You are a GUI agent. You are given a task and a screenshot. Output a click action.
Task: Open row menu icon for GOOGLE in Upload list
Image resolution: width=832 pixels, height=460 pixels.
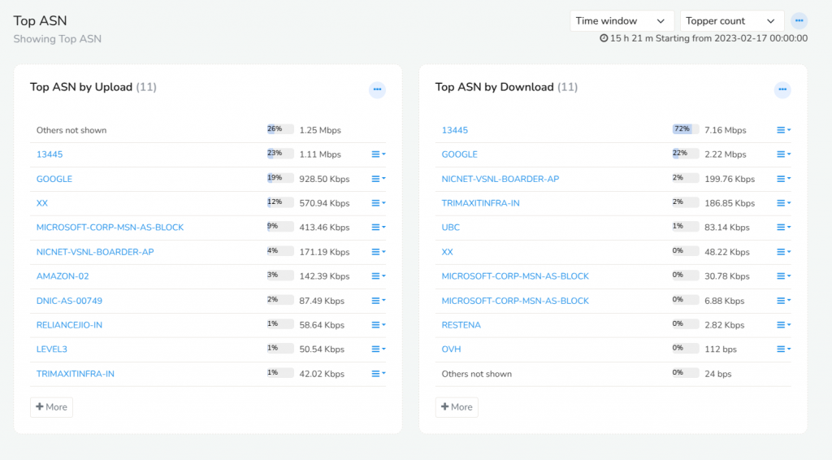point(379,179)
